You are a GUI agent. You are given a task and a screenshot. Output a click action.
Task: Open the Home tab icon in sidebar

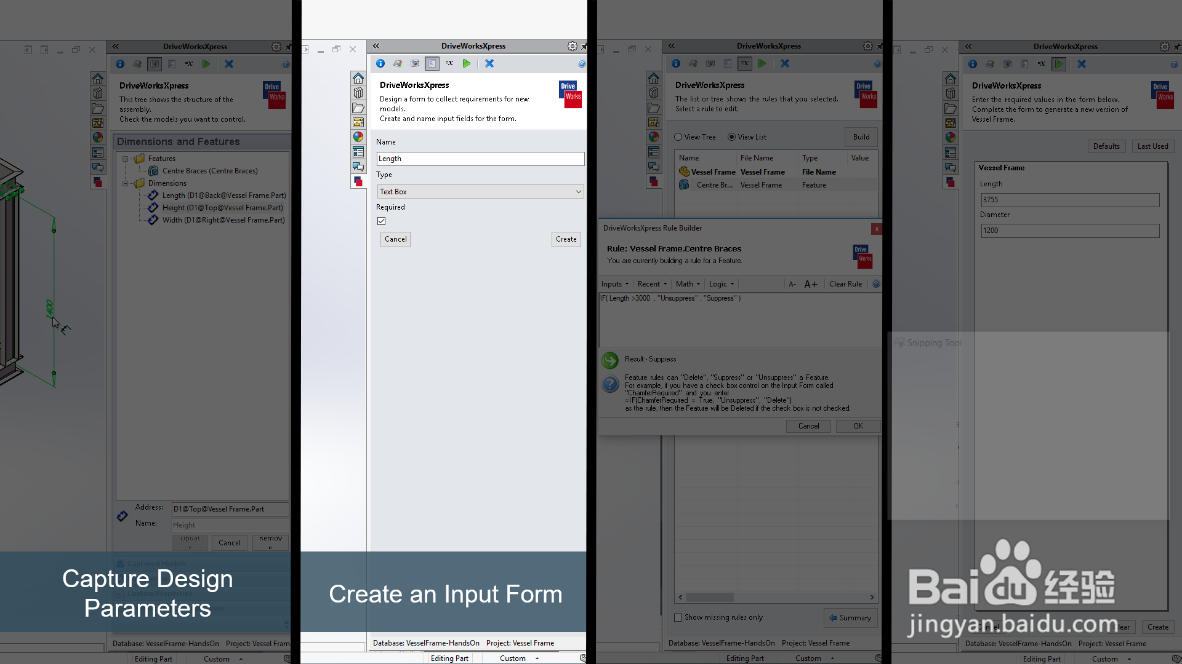(x=358, y=78)
